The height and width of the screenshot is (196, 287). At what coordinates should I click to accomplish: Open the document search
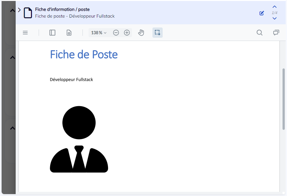[x=260, y=33]
